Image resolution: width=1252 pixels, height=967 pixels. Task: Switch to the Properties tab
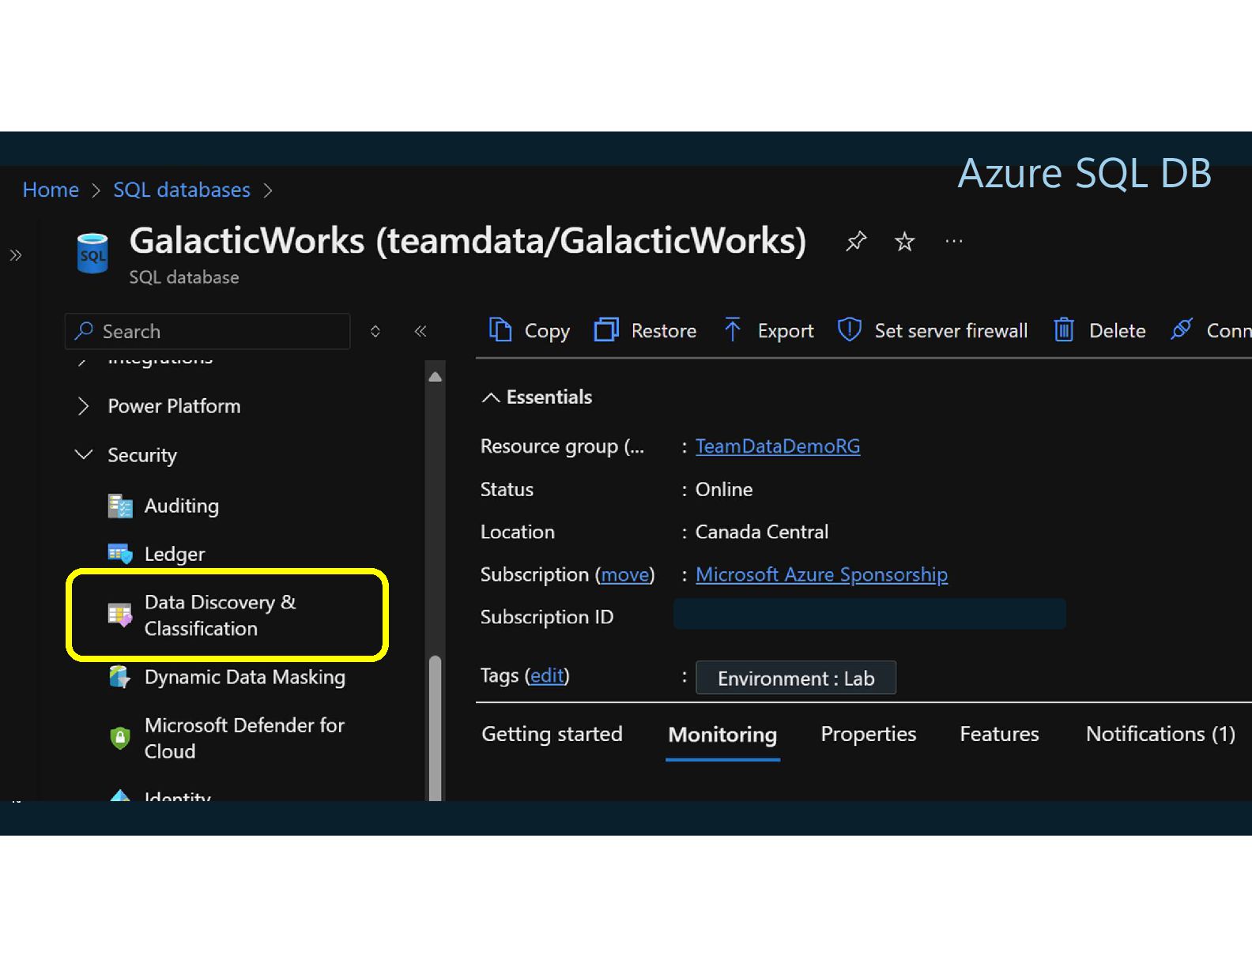[869, 734]
